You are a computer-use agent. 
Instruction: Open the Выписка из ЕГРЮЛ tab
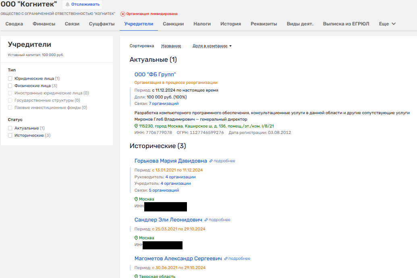[x=346, y=24]
